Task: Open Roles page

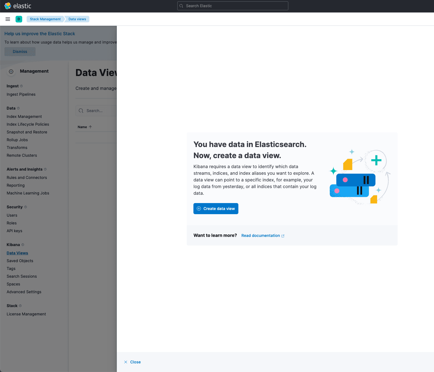Action: (12, 223)
